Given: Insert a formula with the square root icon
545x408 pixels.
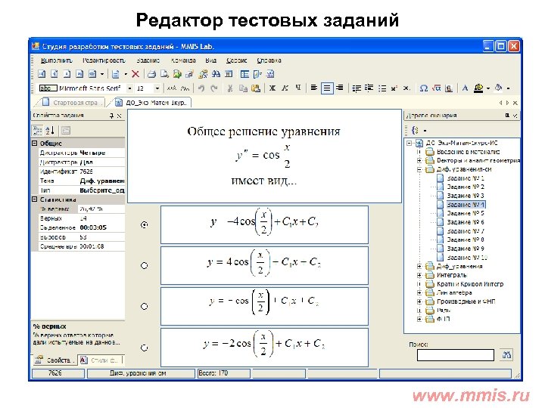Looking at the screenshot, I should [x=436, y=88].
